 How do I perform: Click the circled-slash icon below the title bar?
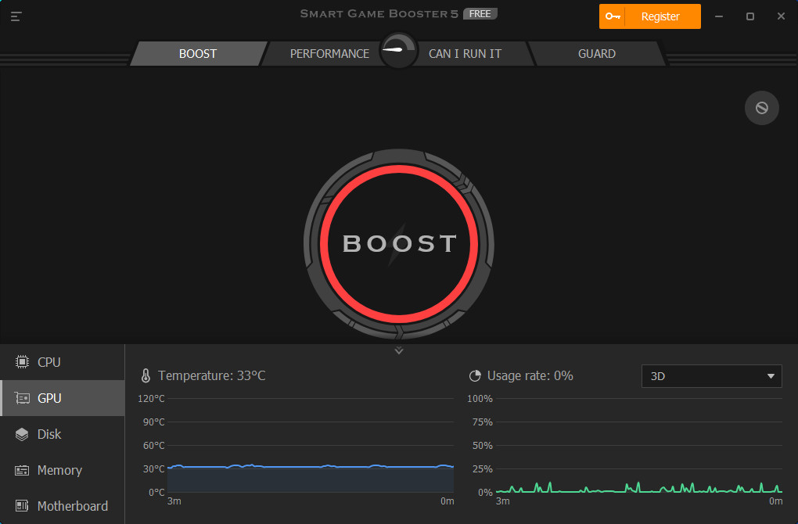pos(761,108)
